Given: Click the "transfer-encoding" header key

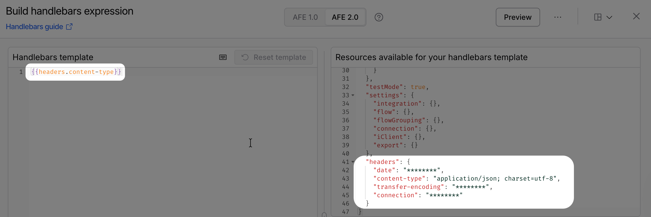Looking at the screenshot, I should pyautogui.click(x=409, y=187).
